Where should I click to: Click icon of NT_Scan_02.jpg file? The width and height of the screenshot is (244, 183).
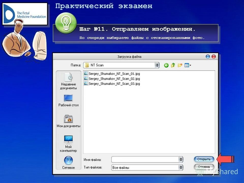click(x=86, y=79)
